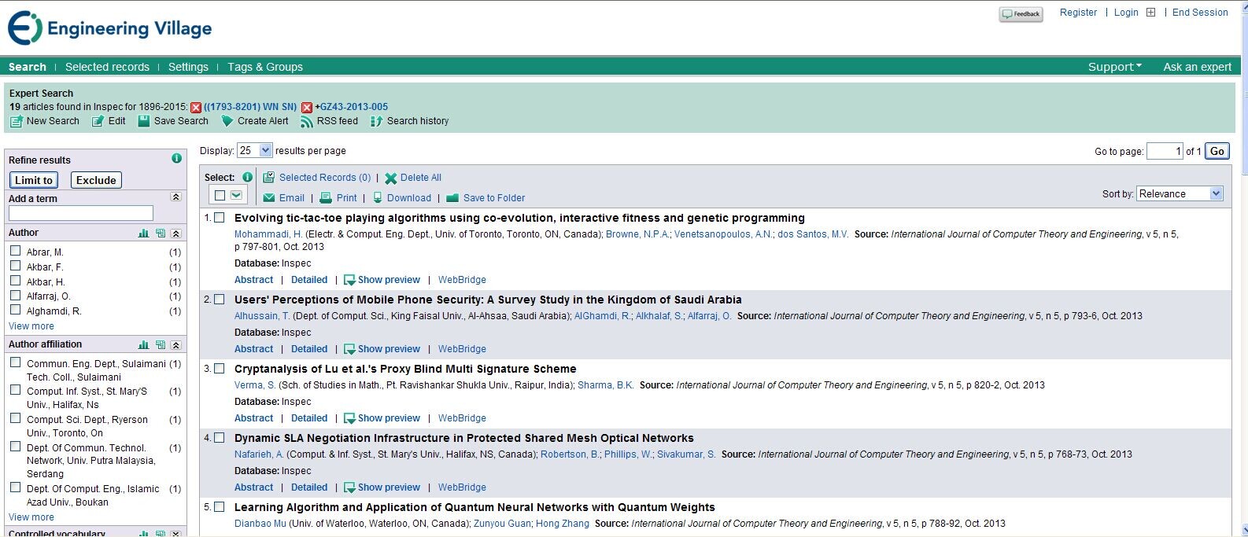The image size is (1248, 537).
Task: Check Comput. Sci. Dept., Ryerson affiliation
Action: (x=15, y=418)
